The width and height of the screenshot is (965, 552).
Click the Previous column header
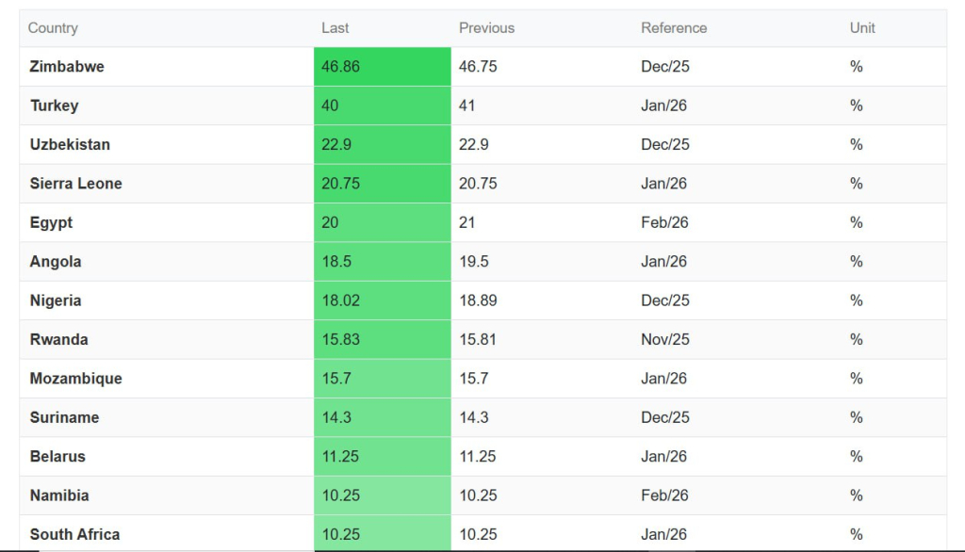click(x=486, y=28)
